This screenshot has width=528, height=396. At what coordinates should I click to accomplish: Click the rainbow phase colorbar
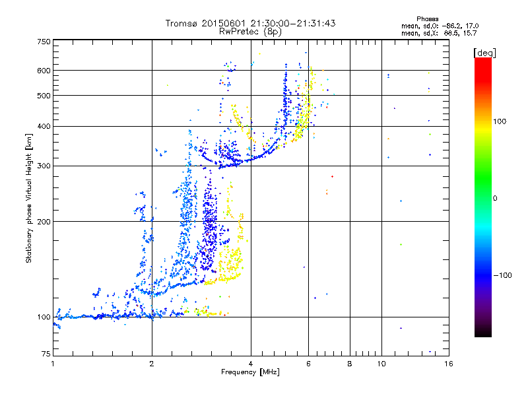[x=483, y=197]
